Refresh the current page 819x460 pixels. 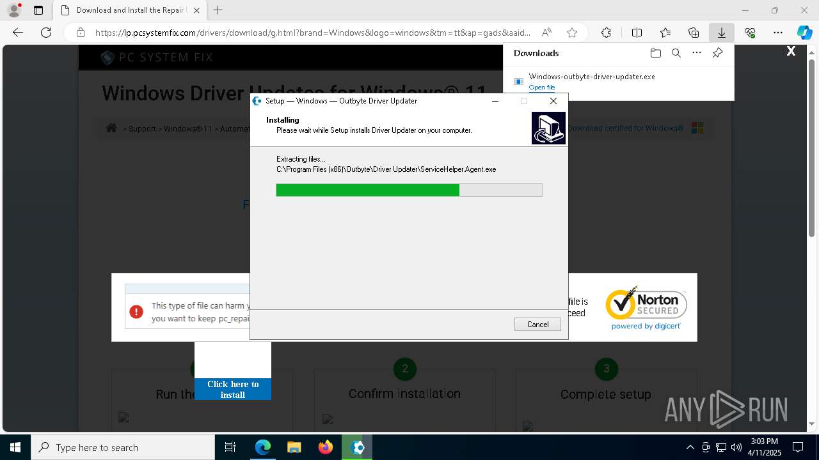tap(46, 33)
